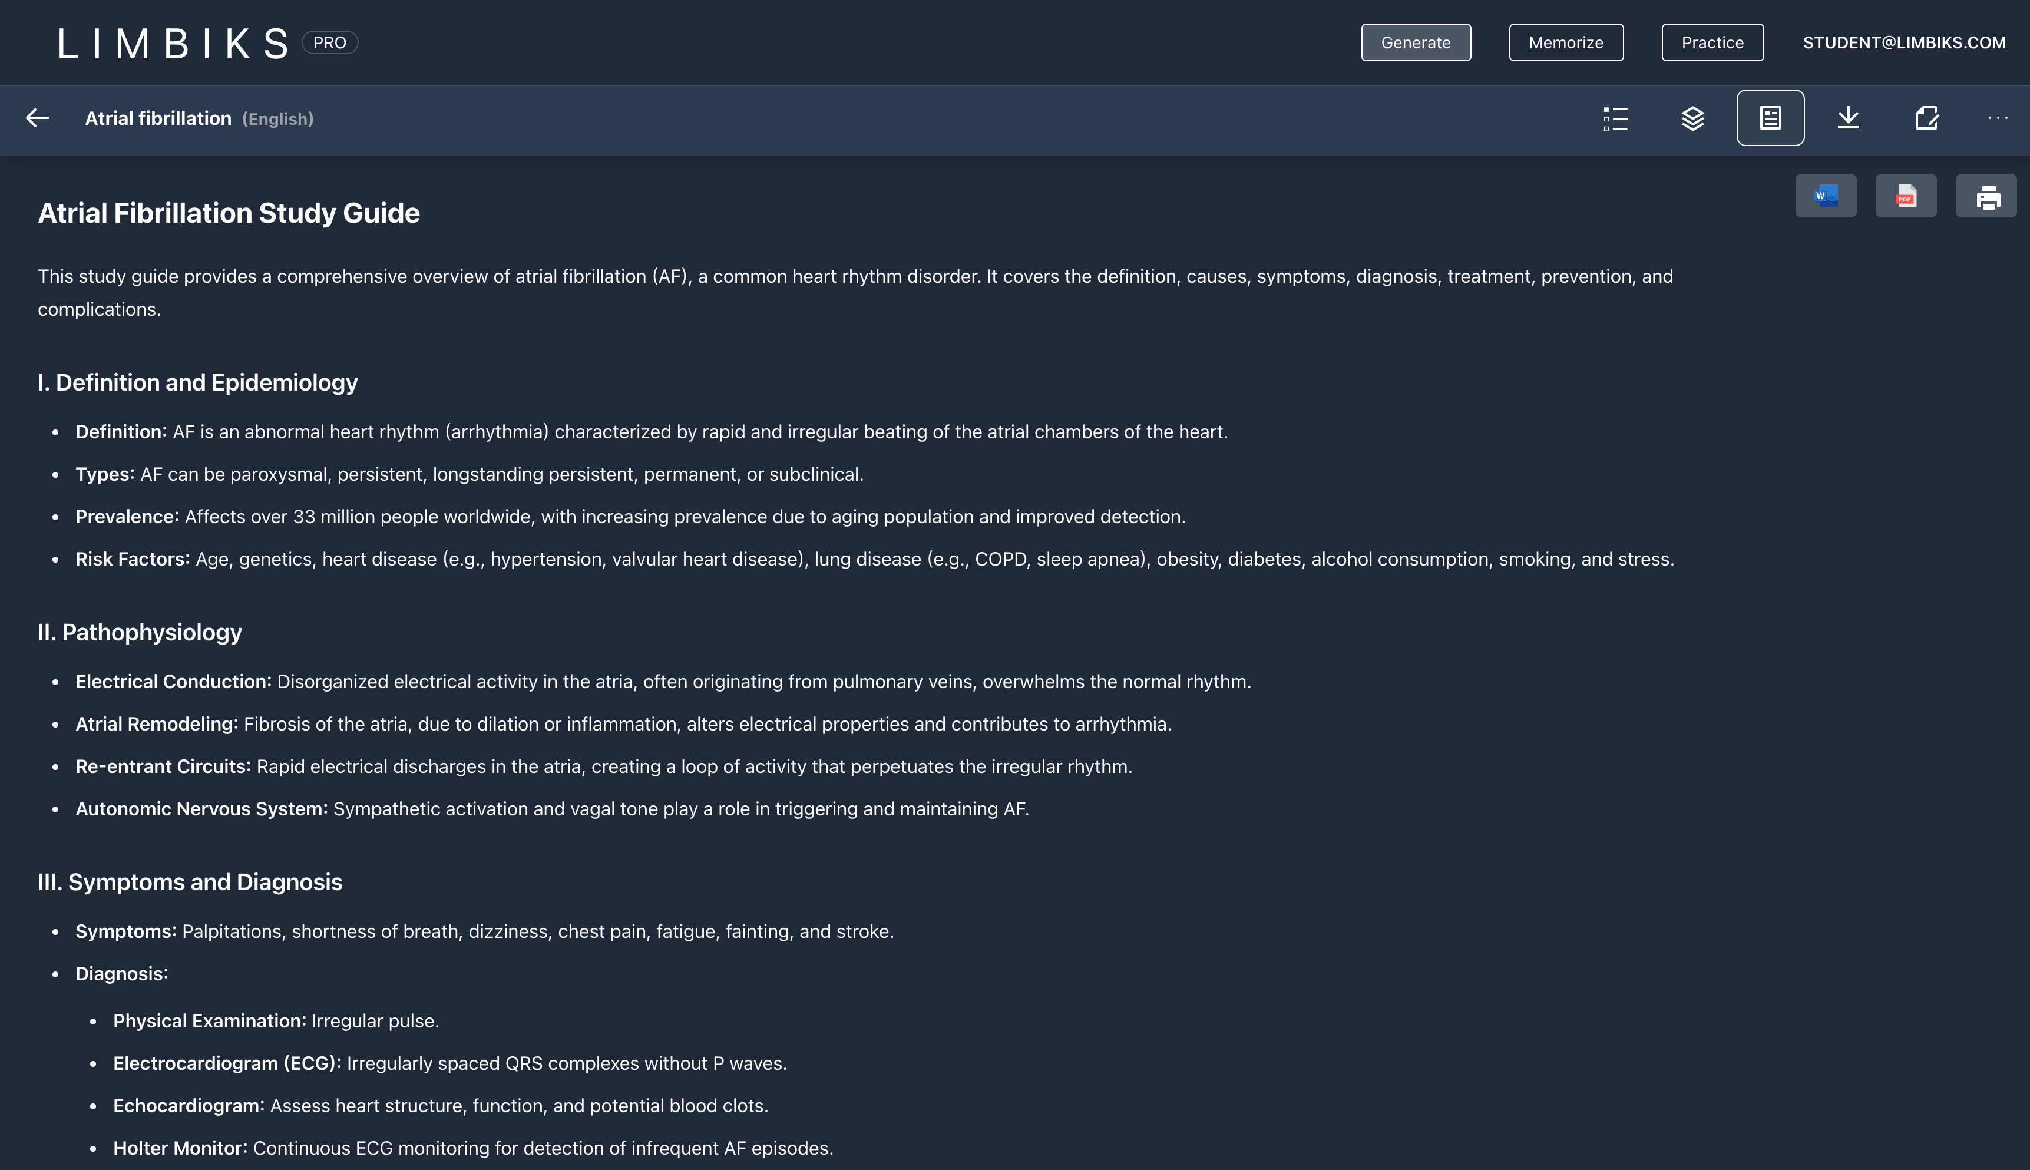Click the download arrow icon
The image size is (2030, 1170).
pyautogui.click(x=1849, y=118)
